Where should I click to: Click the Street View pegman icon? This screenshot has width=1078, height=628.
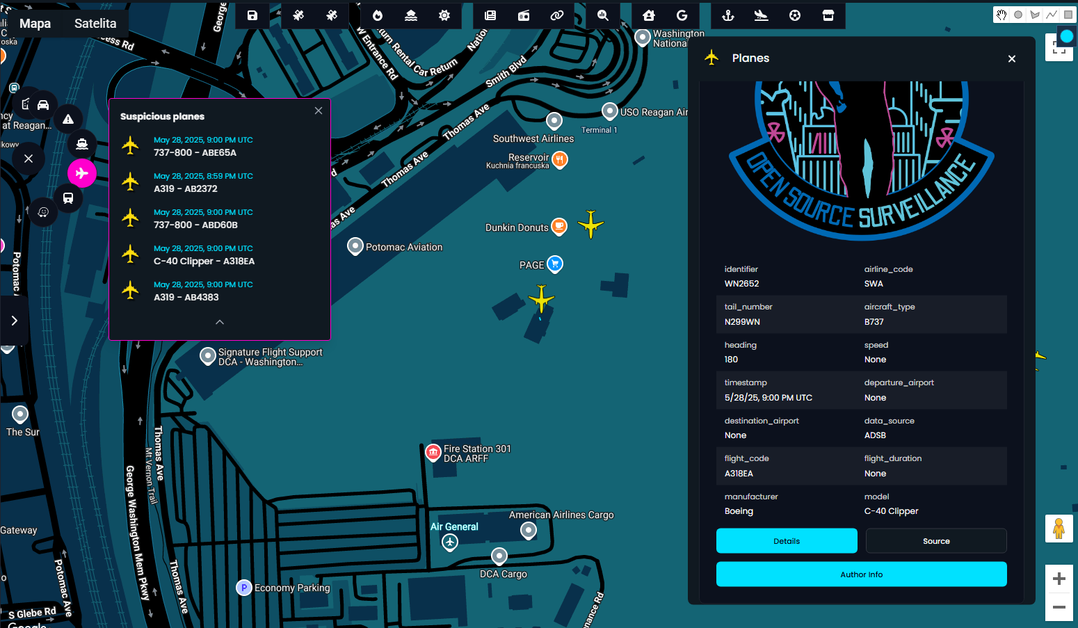[1059, 529]
